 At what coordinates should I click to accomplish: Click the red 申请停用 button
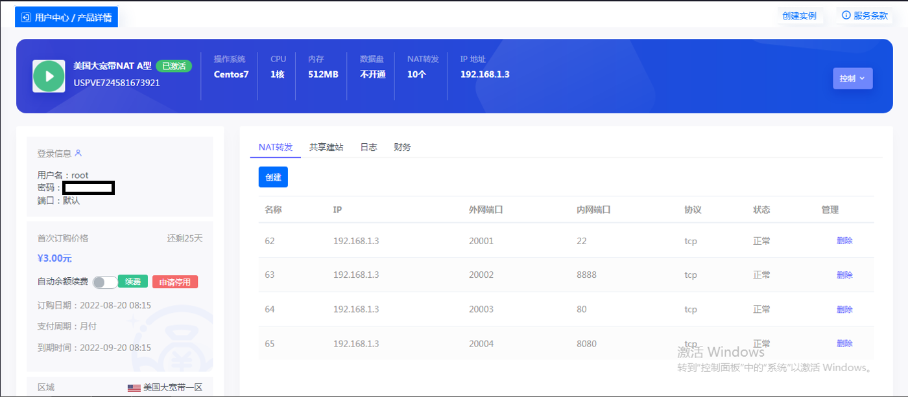[175, 282]
